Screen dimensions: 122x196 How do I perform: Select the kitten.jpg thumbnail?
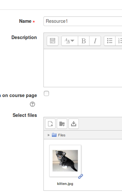[65, 161]
